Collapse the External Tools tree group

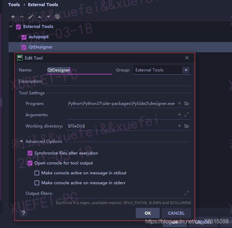click(11, 27)
